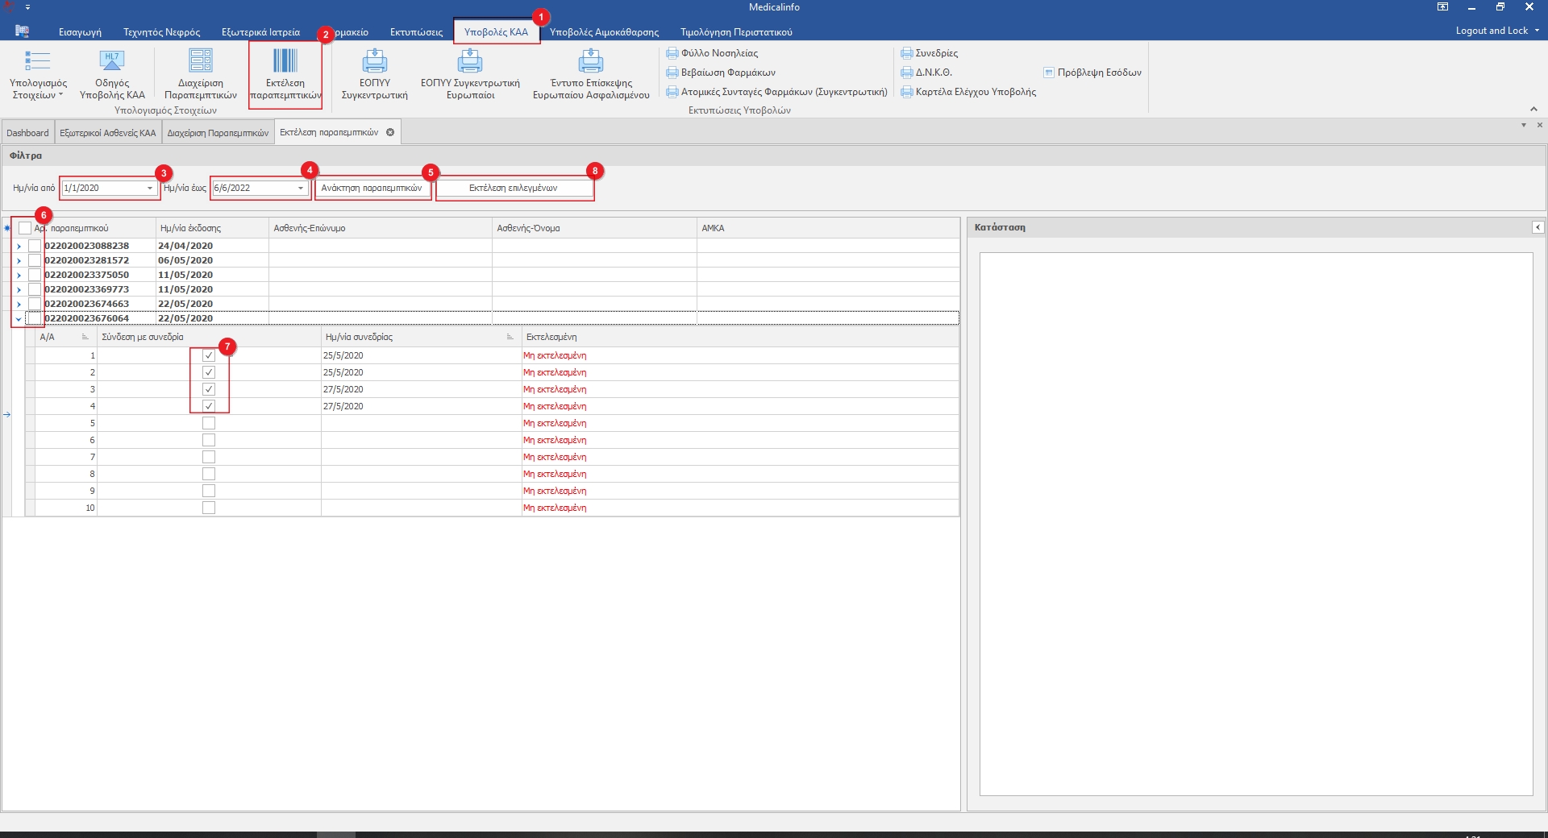Click the Εκτέλεση παραπεμπτικών barcode icon
The height and width of the screenshot is (838, 1548).
coord(285,62)
